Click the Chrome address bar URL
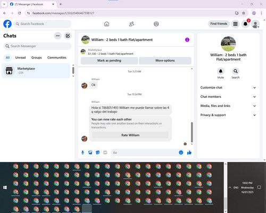Viewport: 266px width, 213px height. point(63,13)
